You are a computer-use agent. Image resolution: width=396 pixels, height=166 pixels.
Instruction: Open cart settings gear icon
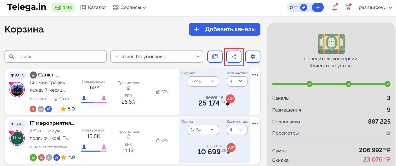pos(253,57)
